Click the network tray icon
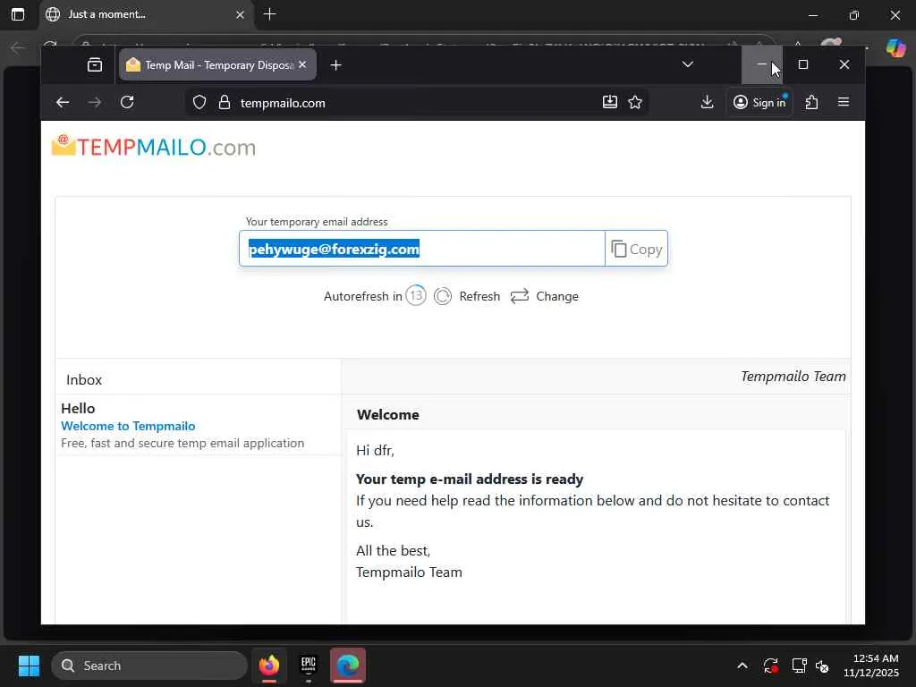The height and width of the screenshot is (687, 916). (799, 666)
